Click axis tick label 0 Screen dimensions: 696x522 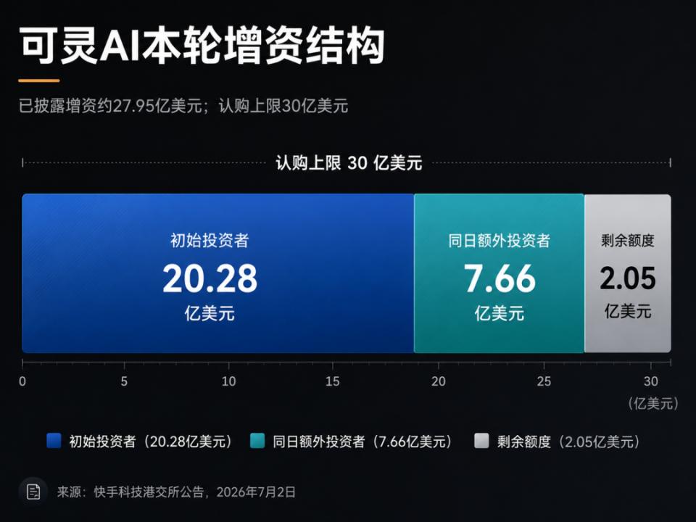pos(22,381)
